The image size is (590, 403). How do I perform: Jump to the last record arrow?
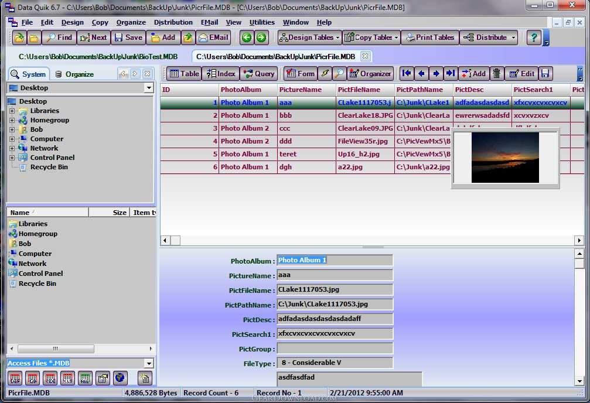tap(451, 74)
